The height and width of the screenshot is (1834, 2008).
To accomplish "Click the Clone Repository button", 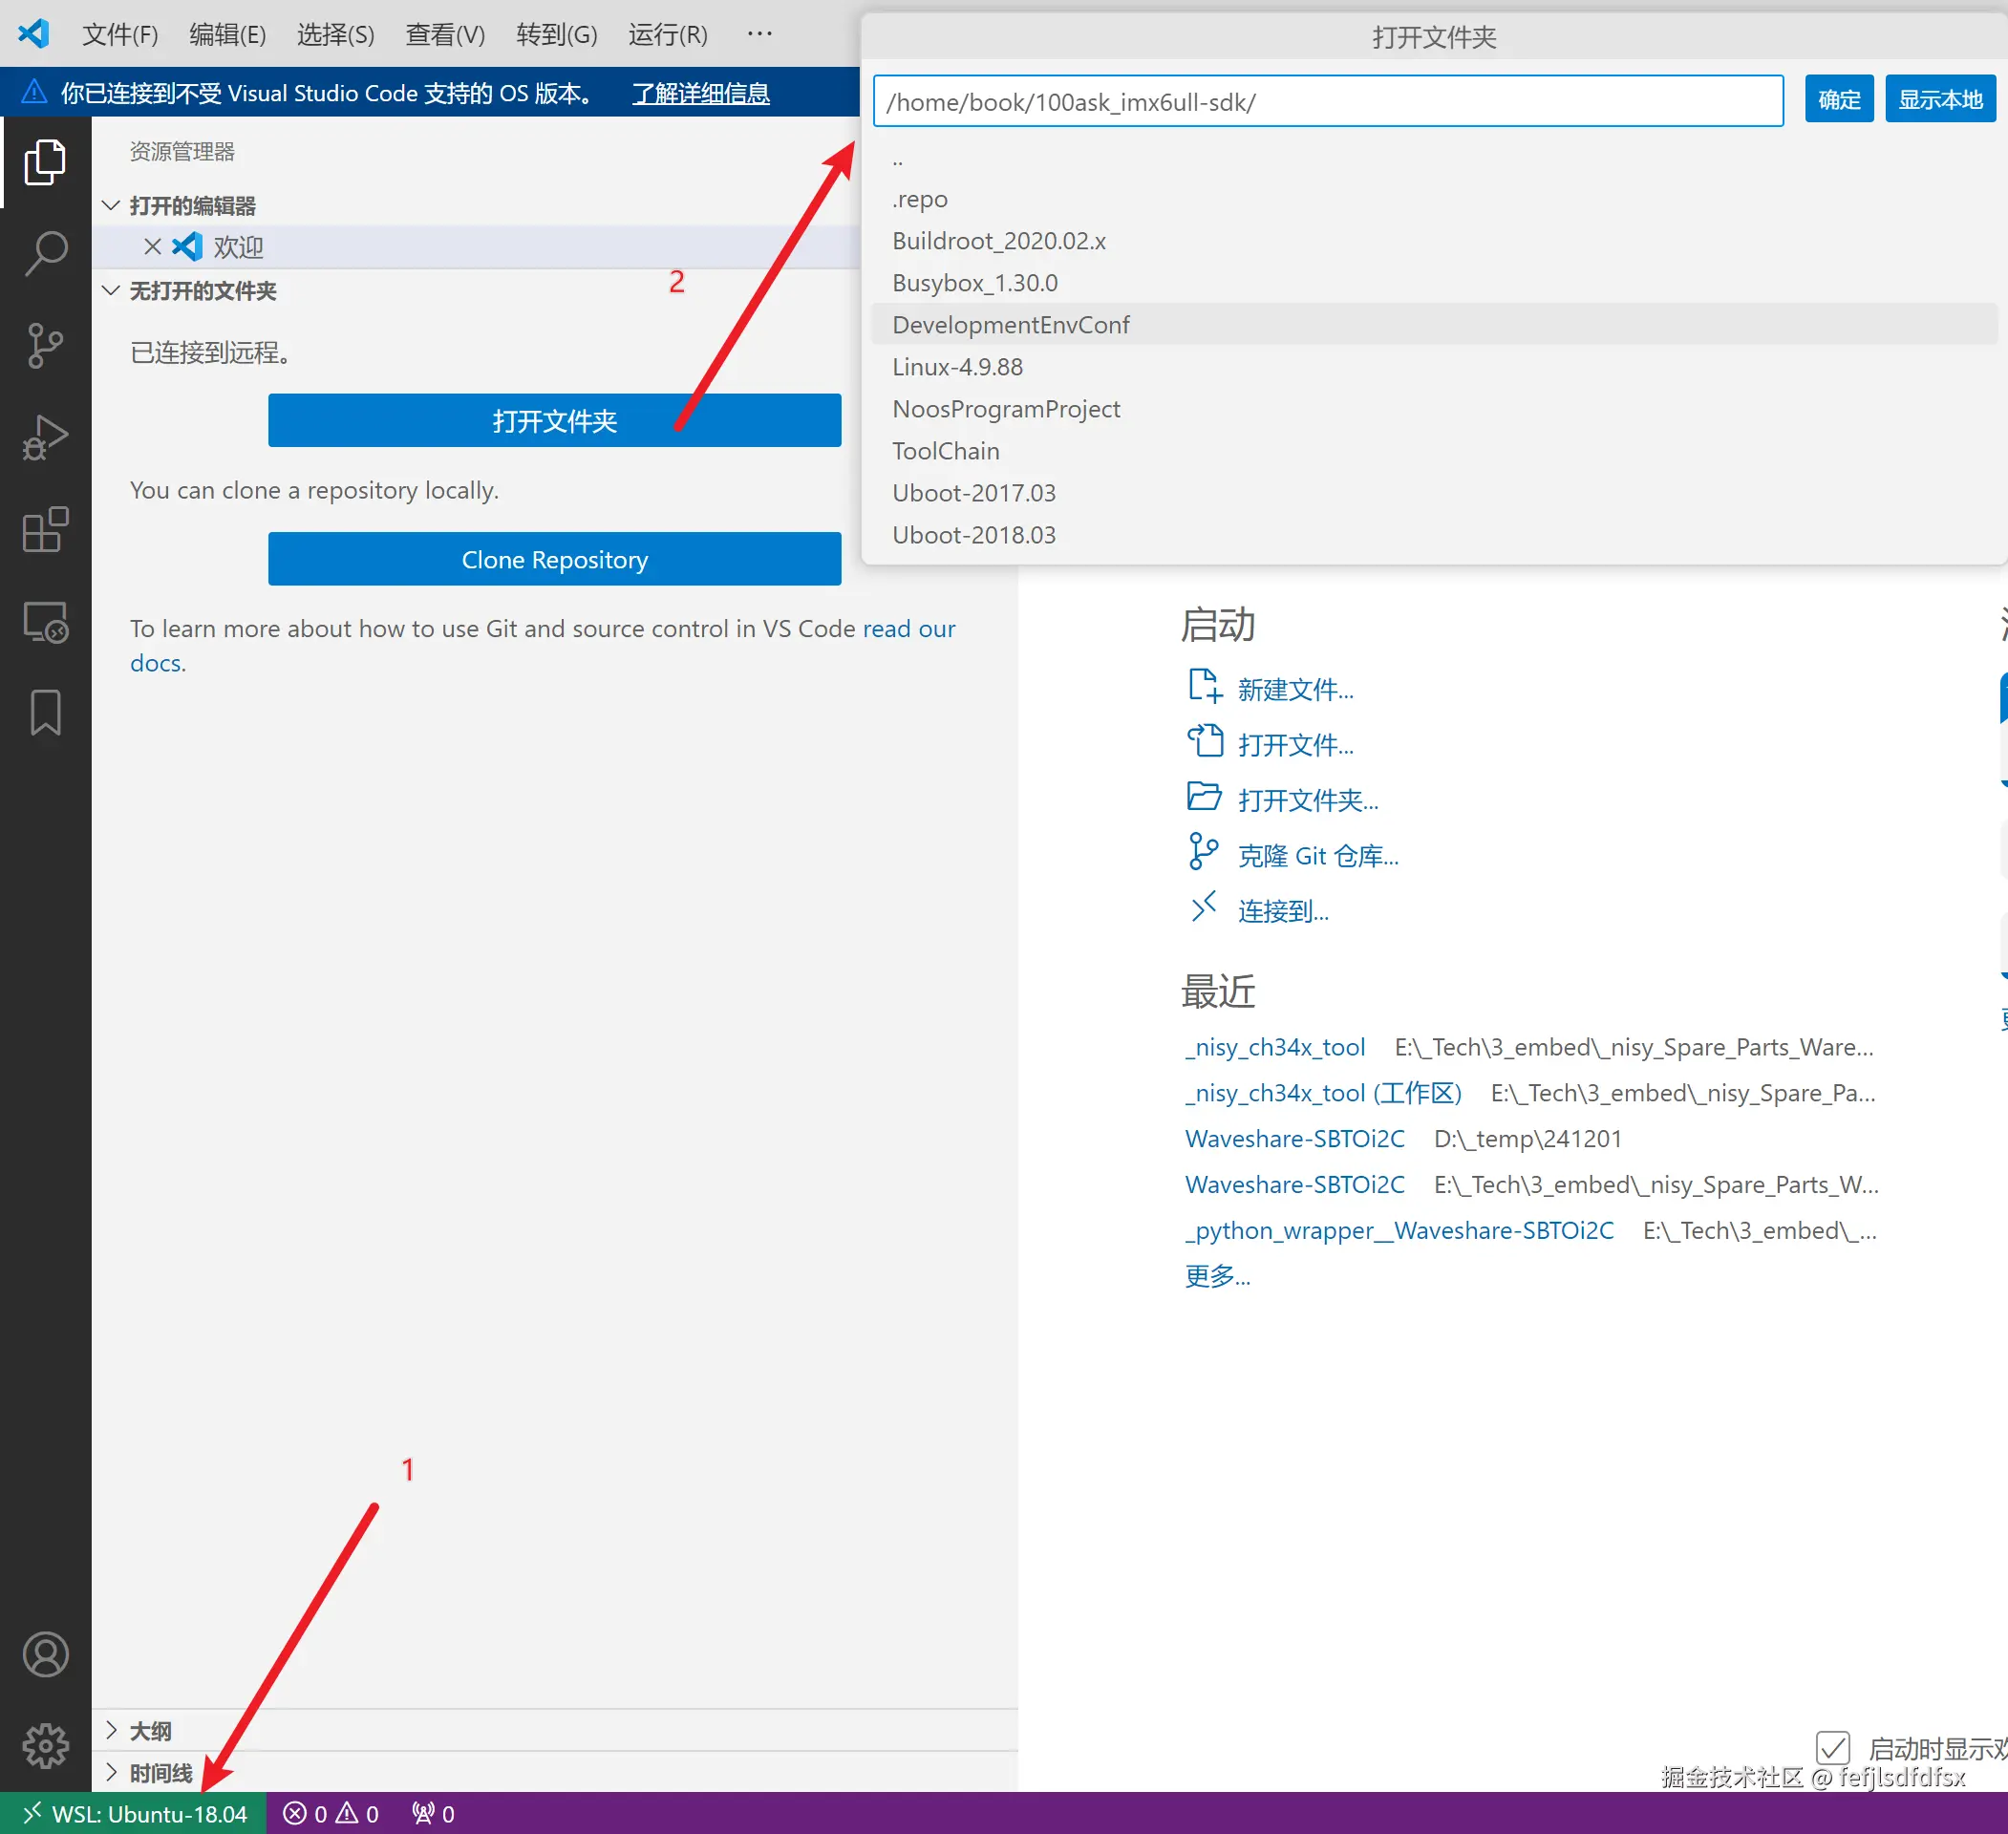I will (554, 560).
